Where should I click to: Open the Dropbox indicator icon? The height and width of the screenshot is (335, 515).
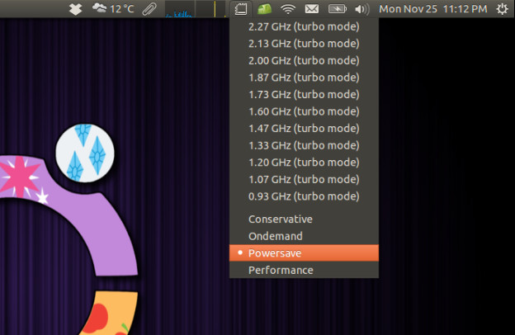[75, 9]
